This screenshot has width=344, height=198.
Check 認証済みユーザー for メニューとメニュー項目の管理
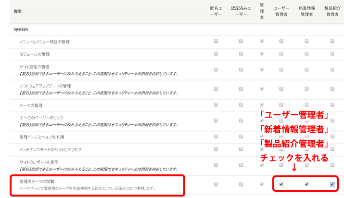tap(241, 41)
